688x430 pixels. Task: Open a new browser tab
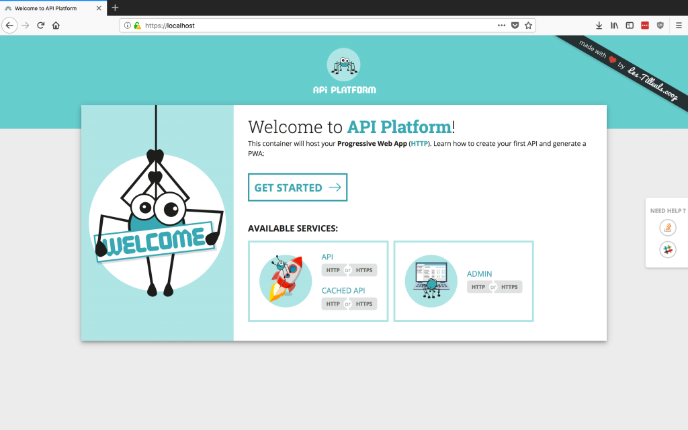pos(114,8)
